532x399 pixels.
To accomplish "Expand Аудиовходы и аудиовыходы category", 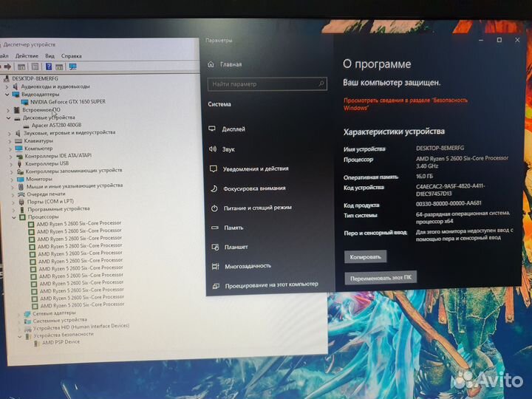I will pyautogui.click(x=7, y=87).
